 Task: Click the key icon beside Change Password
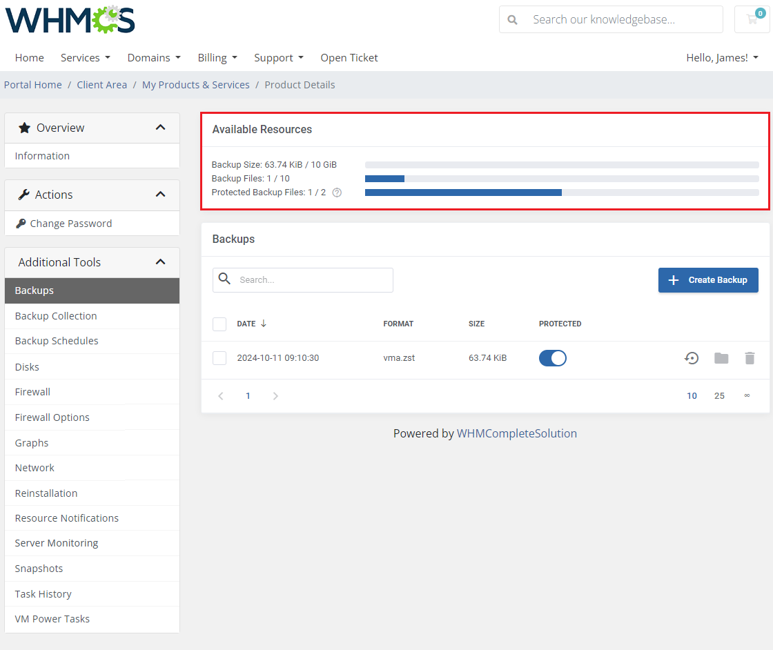21,224
